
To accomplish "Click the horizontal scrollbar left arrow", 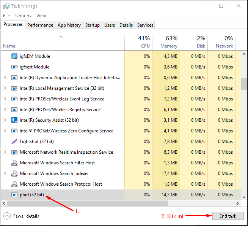I will (4, 203).
